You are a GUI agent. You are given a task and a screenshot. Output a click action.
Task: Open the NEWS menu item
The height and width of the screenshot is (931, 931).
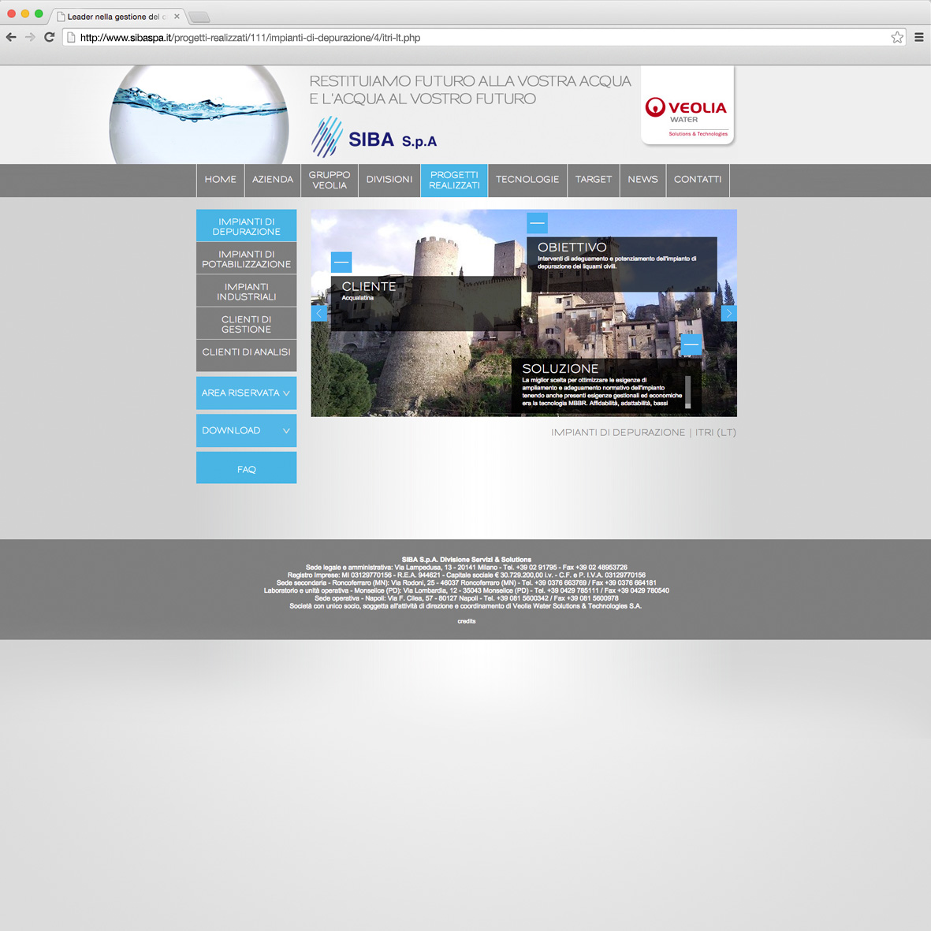(x=642, y=180)
